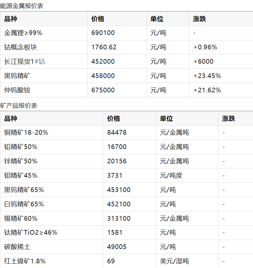This screenshot has width=253, height=268.
Task: Select the 690100 price cell
Action: (x=103, y=33)
